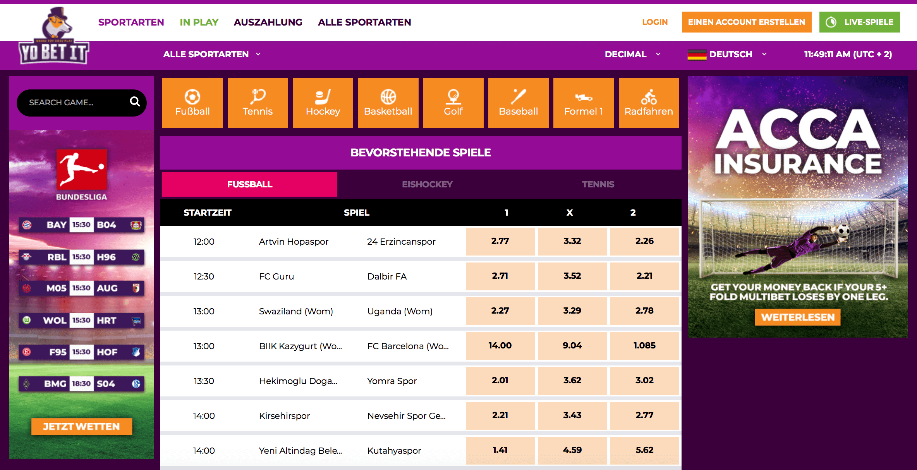Open the WOL vs HRT match
The height and width of the screenshot is (470, 917).
(x=82, y=320)
